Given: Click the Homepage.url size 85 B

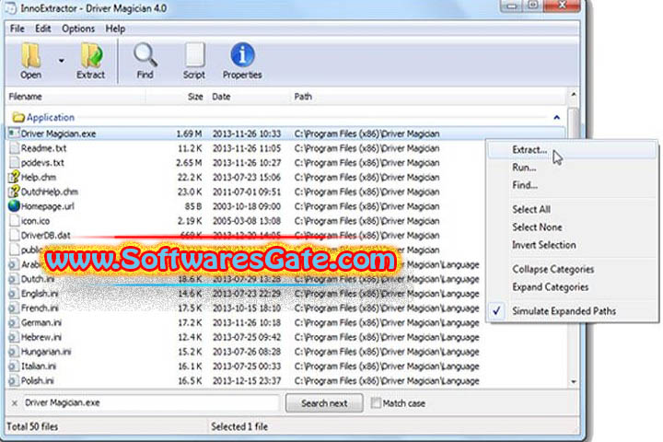Looking at the screenshot, I should tap(193, 206).
